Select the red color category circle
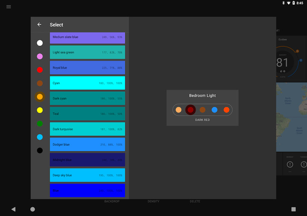Viewport: 307px width, 216px height. pyautogui.click(x=40, y=70)
